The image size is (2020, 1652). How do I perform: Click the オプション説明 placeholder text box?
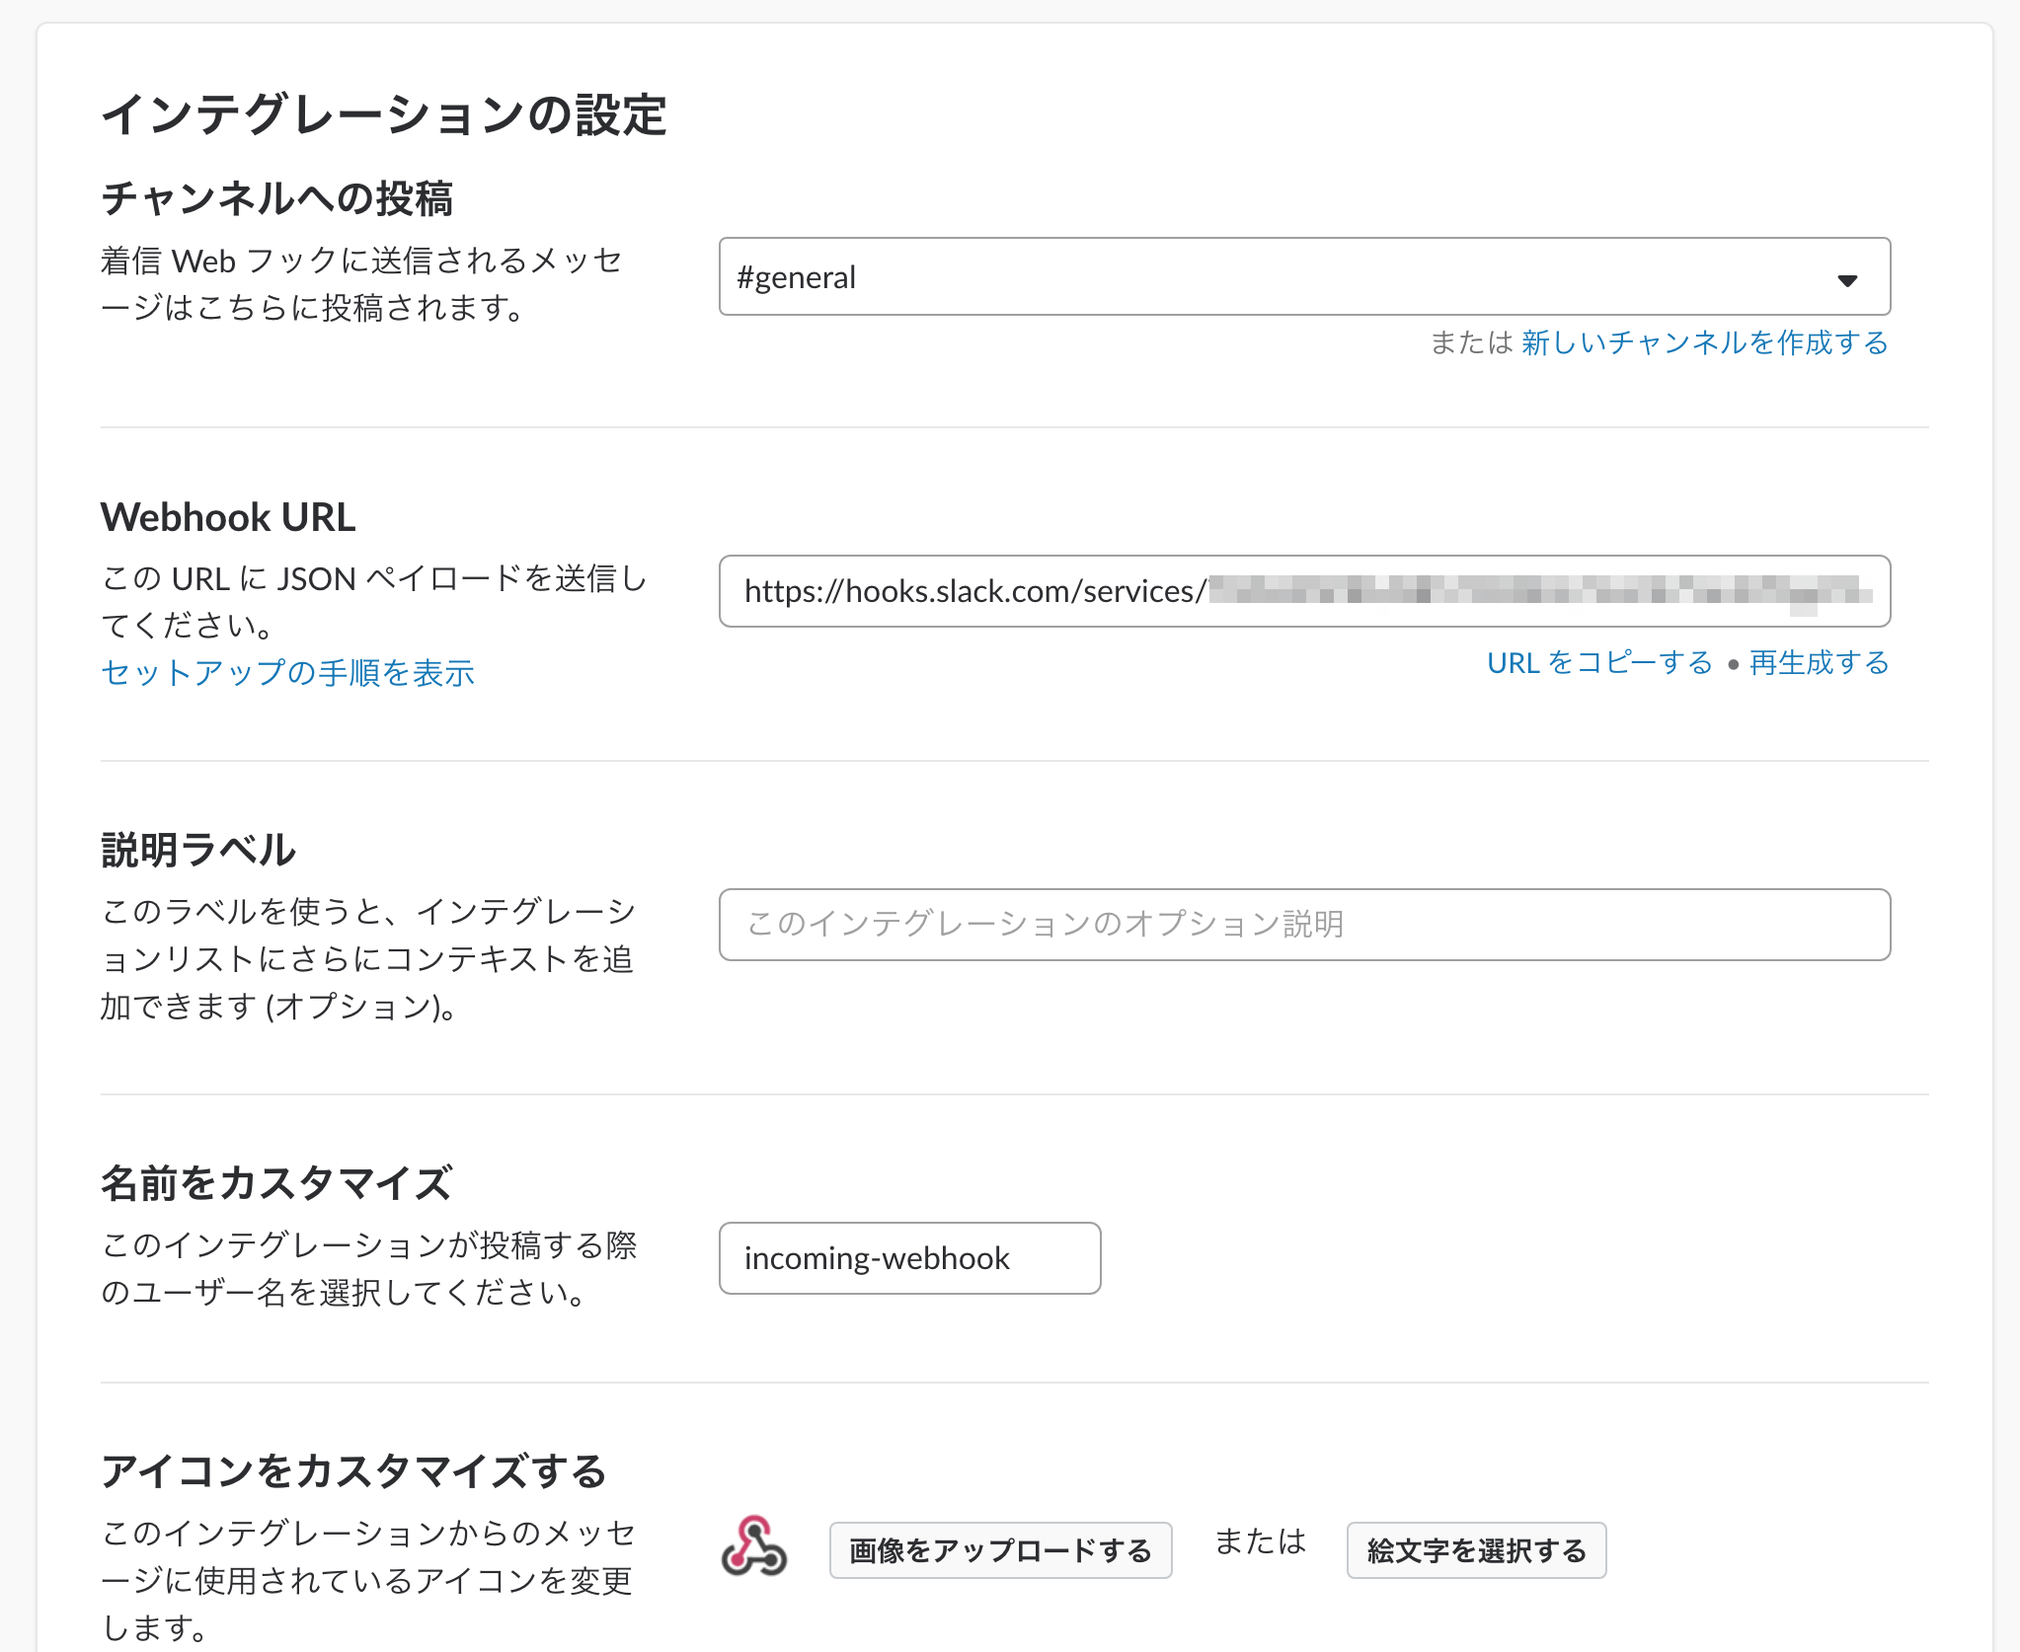pyautogui.click(x=1303, y=925)
